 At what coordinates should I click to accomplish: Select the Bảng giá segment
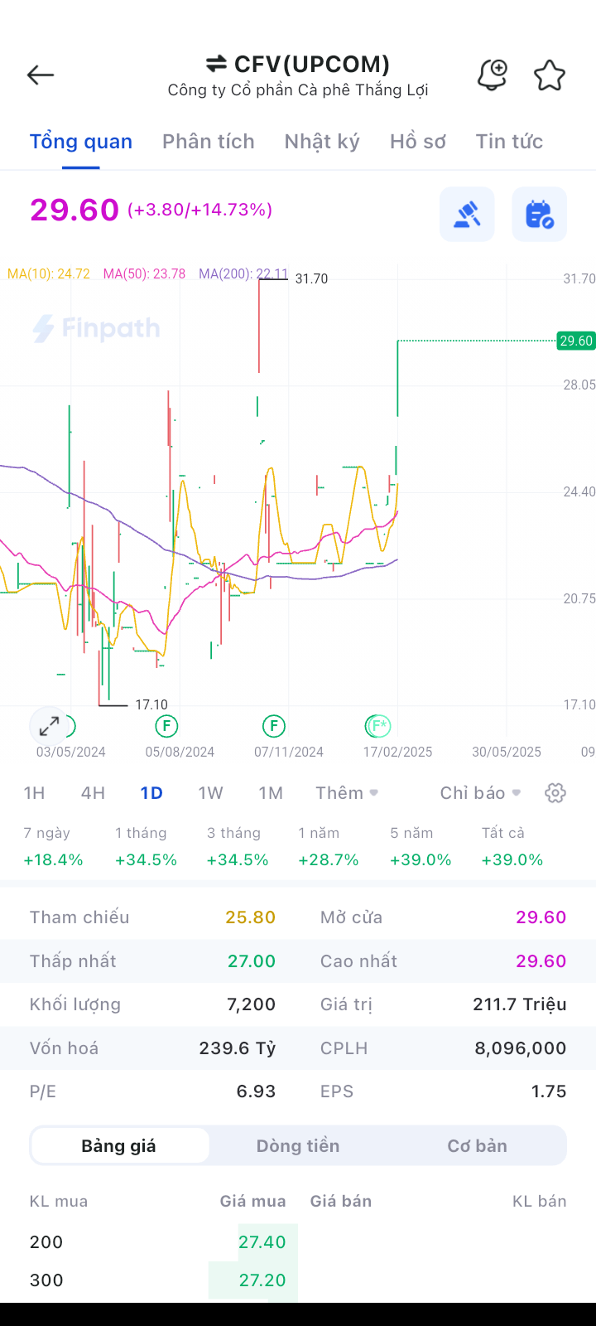119,1145
